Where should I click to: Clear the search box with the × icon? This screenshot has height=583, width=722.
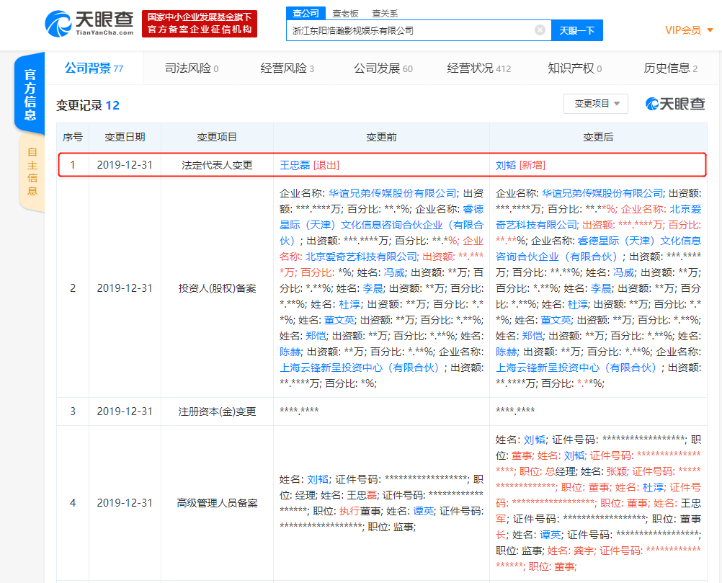coord(540,30)
